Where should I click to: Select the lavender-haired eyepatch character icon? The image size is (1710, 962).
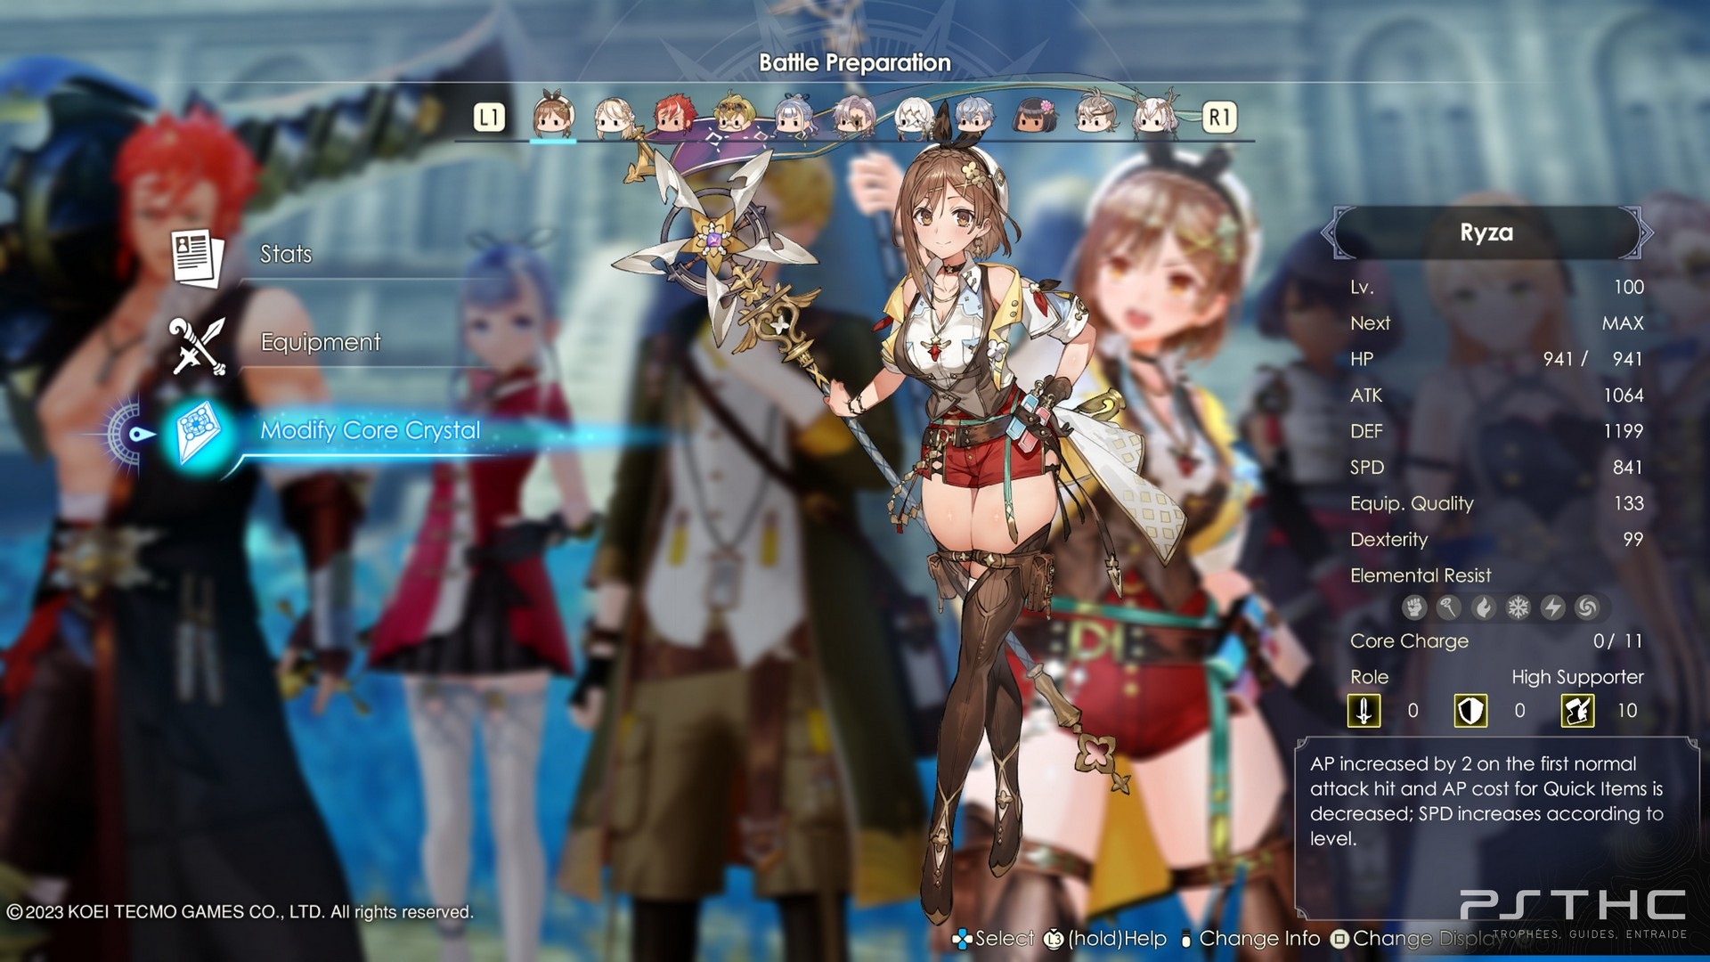click(853, 117)
